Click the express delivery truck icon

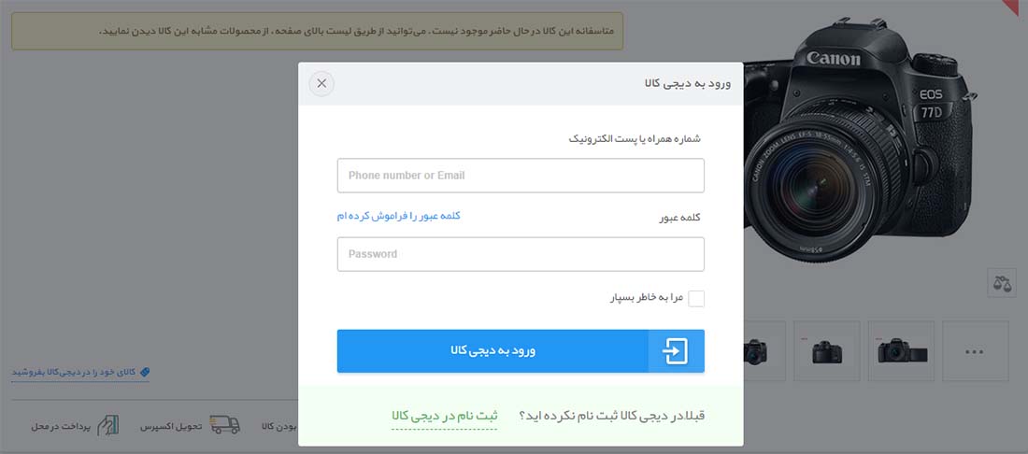click(225, 425)
